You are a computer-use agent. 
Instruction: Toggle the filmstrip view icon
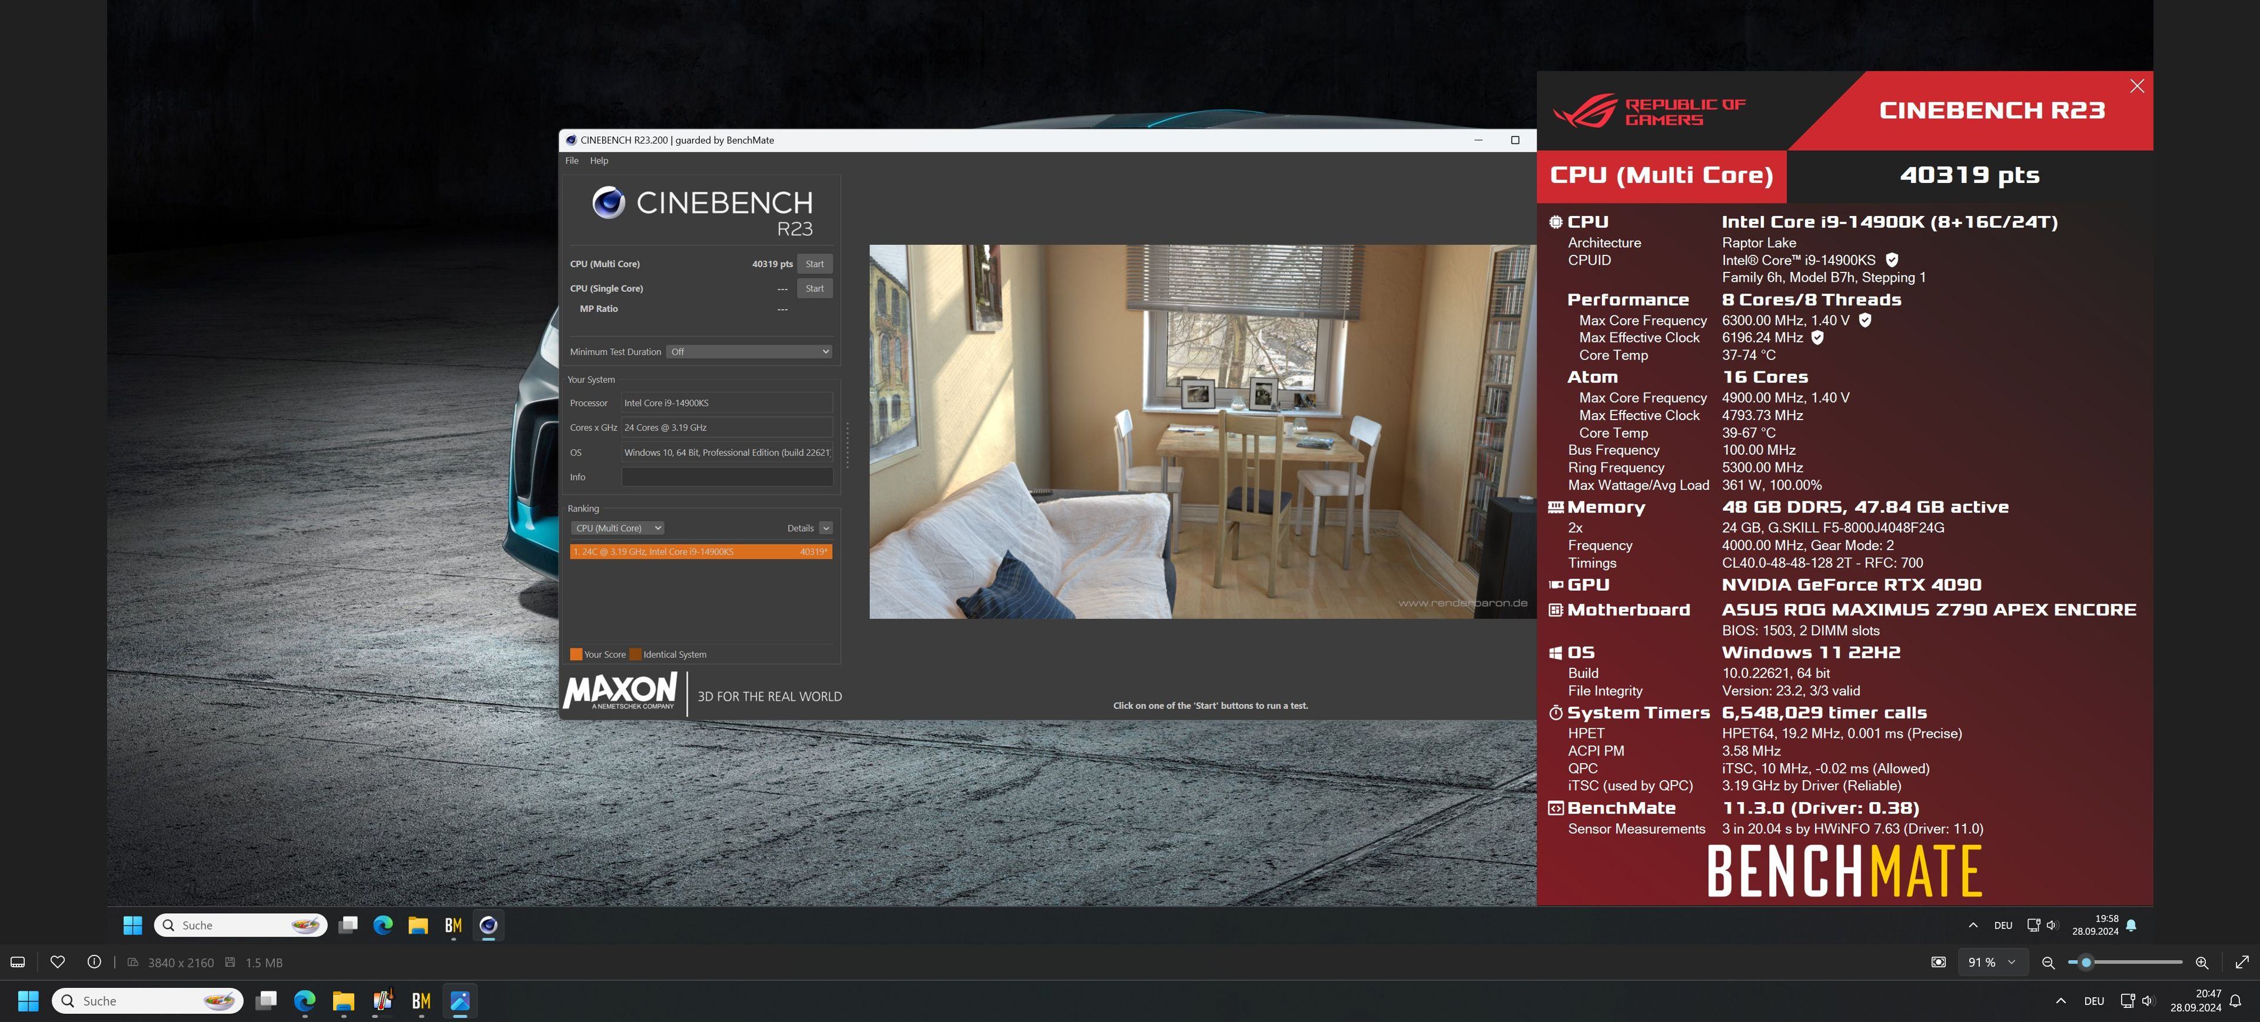(x=18, y=963)
